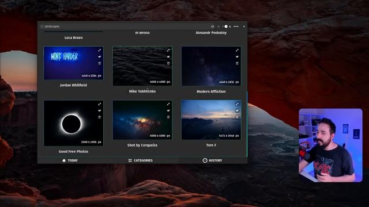Click the vertical scrollbar of wallpaper list
The width and height of the screenshot is (369, 207).
click(x=247, y=124)
